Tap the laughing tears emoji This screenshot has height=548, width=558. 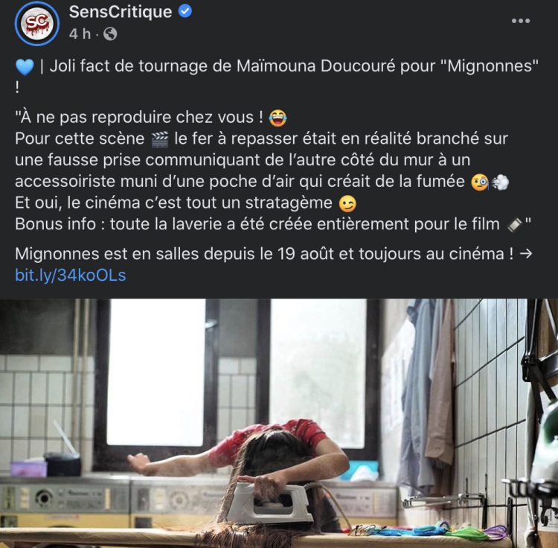(278, 118)
